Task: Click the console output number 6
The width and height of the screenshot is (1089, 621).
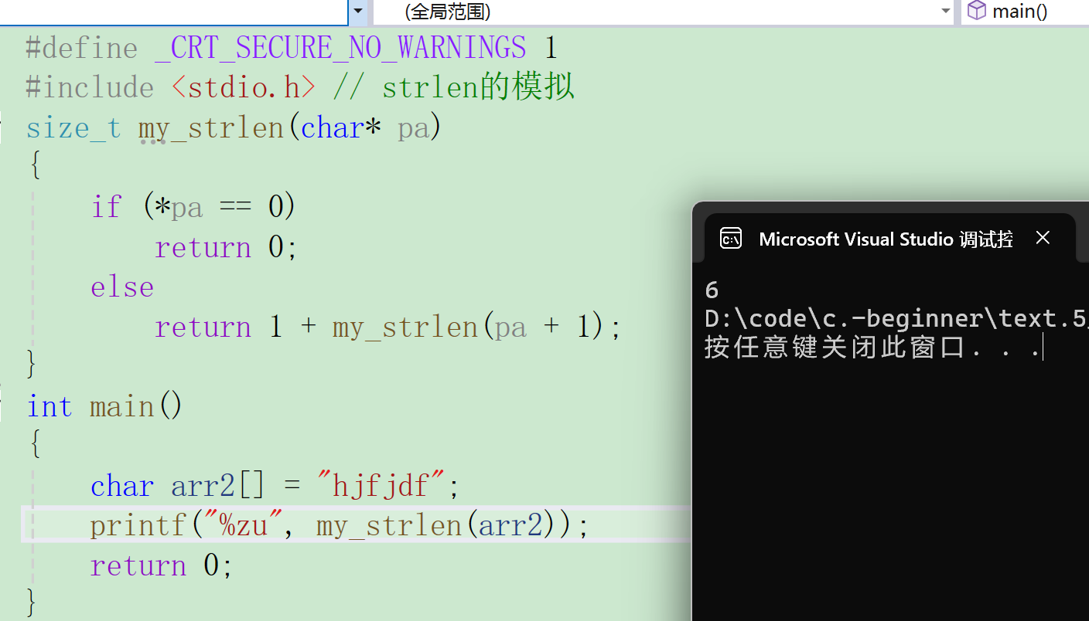Action: coord(712,290)
